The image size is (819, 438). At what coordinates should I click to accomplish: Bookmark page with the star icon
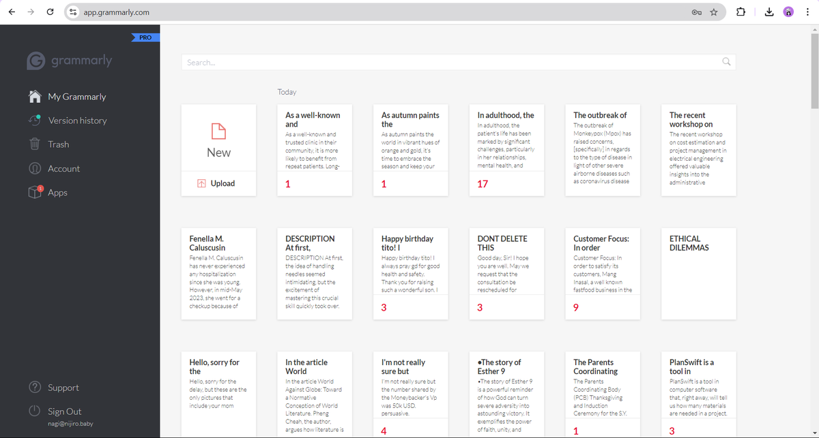(714, 12)
